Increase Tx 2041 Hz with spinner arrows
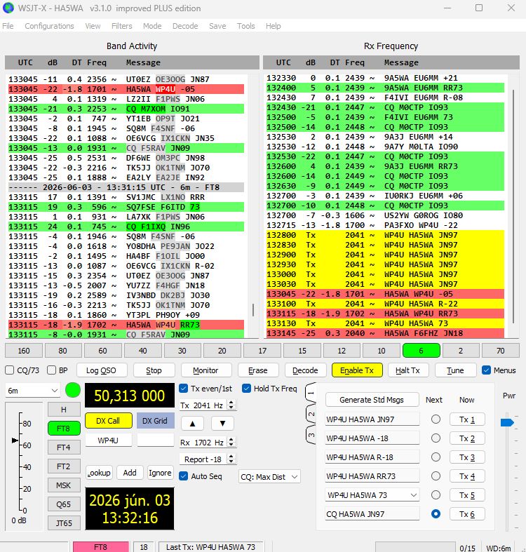 click(x=231, y=403)
